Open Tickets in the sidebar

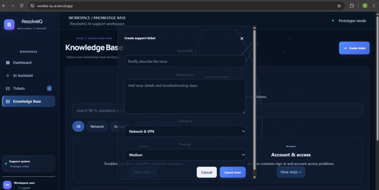(29, 88)
